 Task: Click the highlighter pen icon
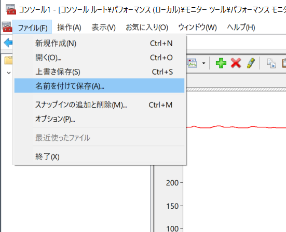point(251,63)
